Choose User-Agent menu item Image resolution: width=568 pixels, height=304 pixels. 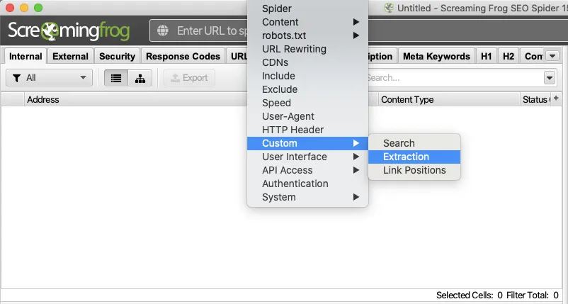tap(307, 116)
